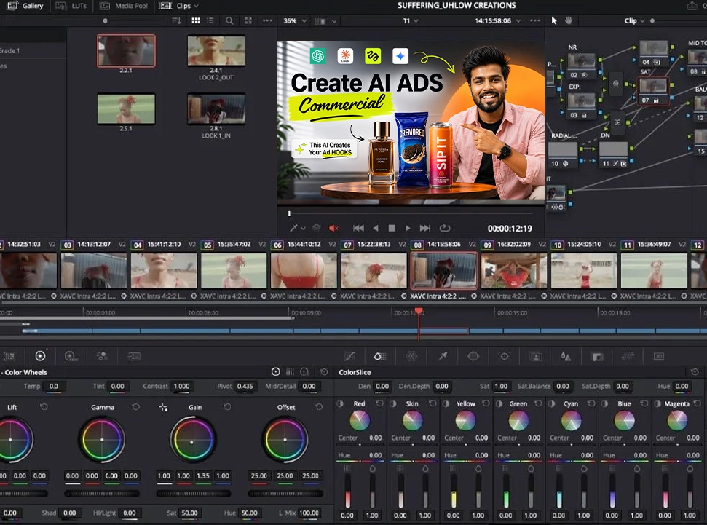Play the clip in reverse
Screen dimensions: 707x525
[x=376, y=228]
